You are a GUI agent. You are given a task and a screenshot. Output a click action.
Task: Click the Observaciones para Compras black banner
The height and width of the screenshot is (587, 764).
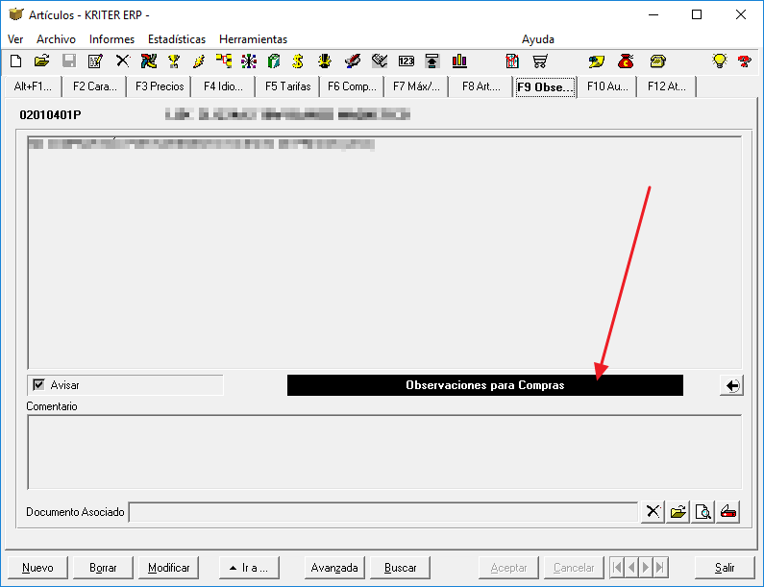tap(484, 385)
